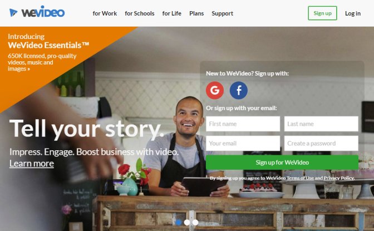
Task: Focus the First name field
Action: (243, 124)
